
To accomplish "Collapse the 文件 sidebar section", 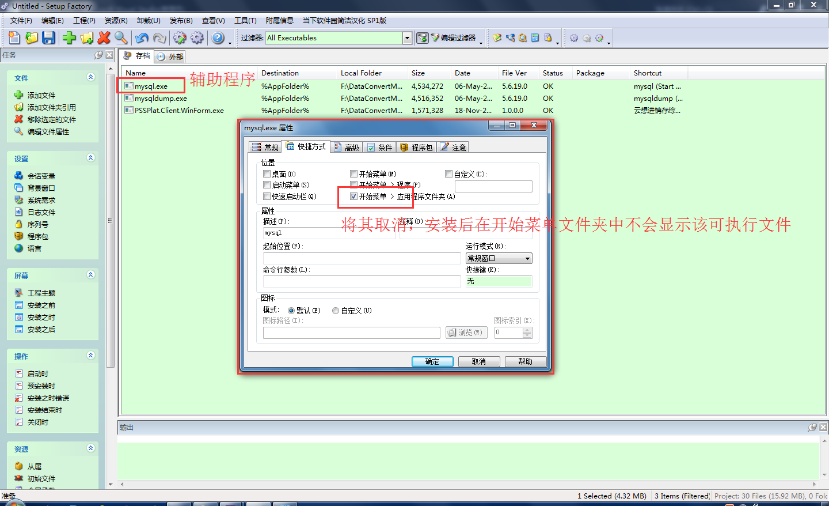I will (90, 77).
